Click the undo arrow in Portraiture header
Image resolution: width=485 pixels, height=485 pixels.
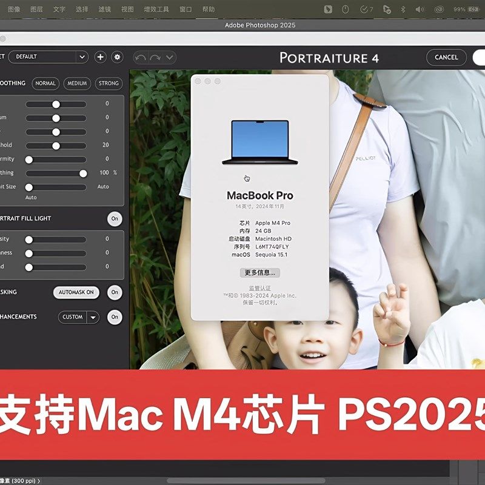point(140,57)
